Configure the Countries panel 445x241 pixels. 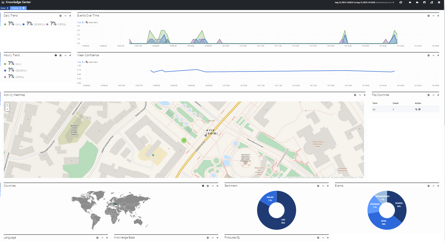tap(208, 186)
